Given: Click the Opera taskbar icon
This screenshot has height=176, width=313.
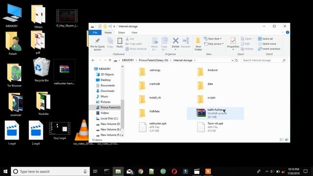Looking at the screenshot, I should click(174, 172).
